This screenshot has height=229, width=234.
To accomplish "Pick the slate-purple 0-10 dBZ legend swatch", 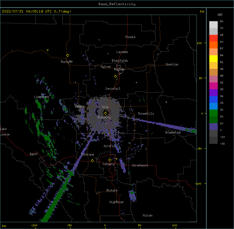I will pos(213,127).
